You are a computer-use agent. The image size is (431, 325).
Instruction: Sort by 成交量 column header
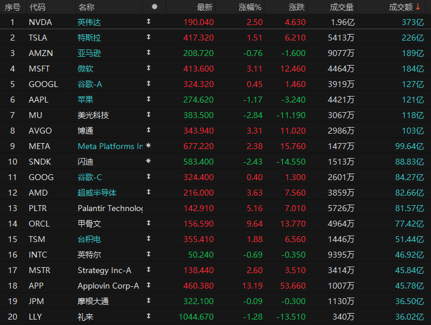click(341, 7)
